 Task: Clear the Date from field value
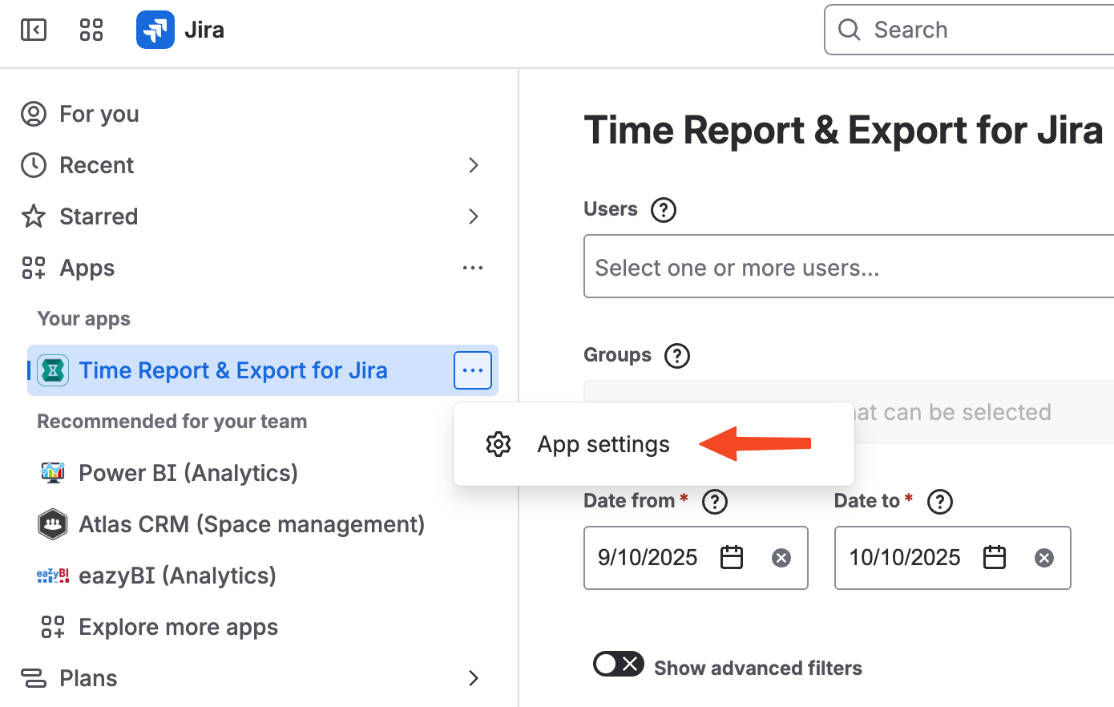click(781, 558)
